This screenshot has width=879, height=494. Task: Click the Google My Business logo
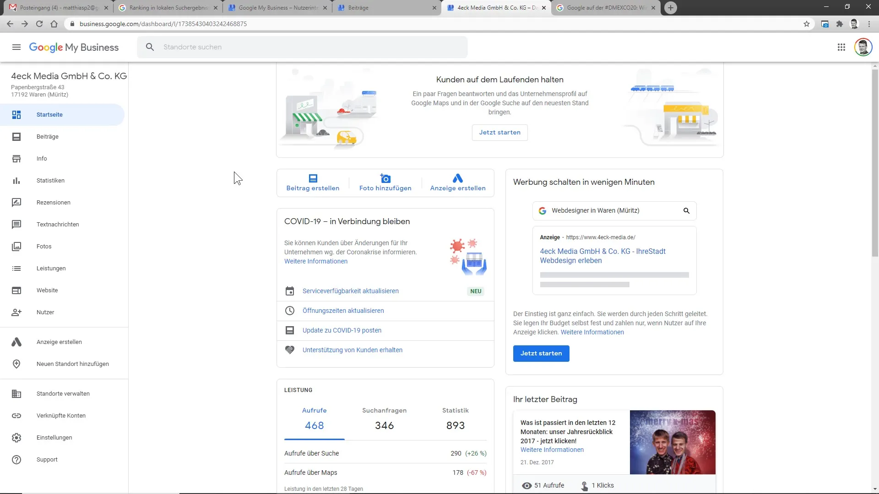tap(74, 47)
